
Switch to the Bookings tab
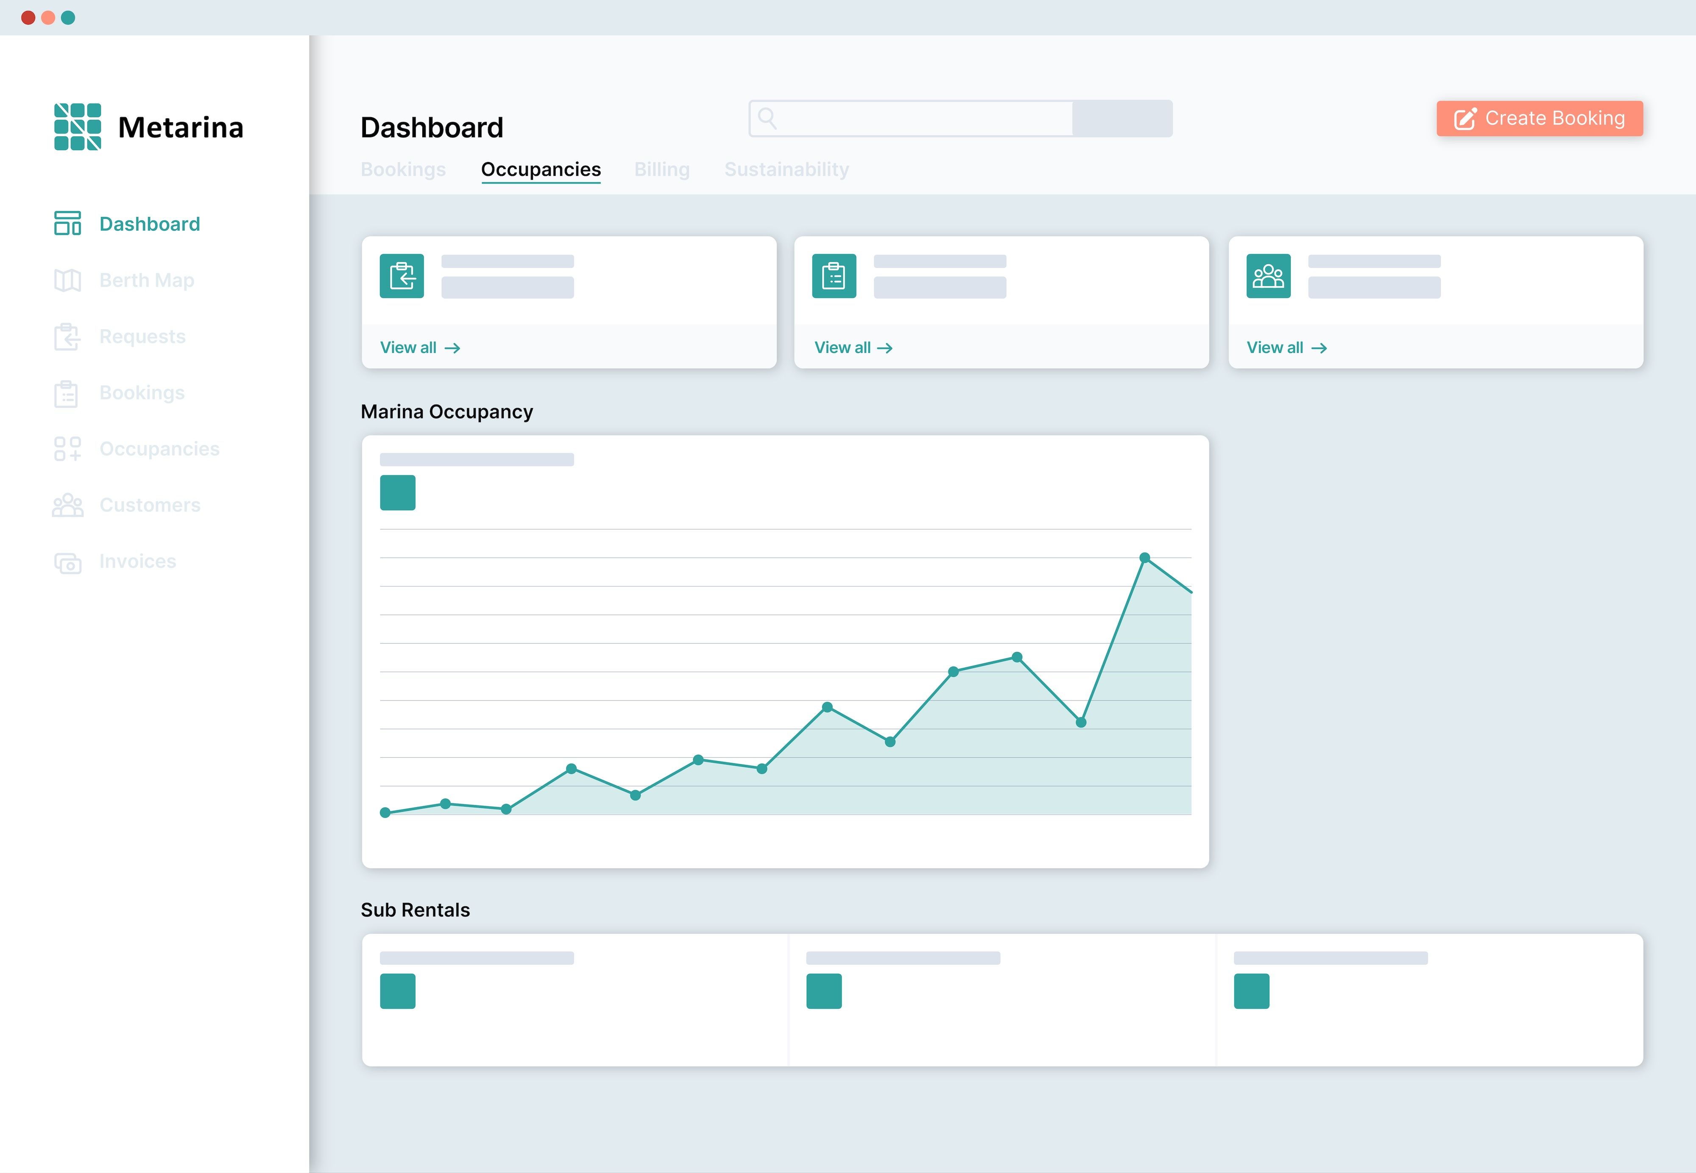click(403, 169)
